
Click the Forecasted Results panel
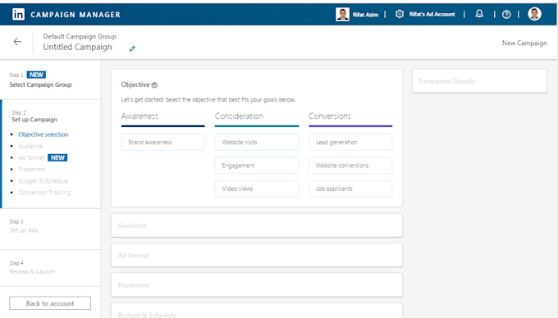click(479, 81)
